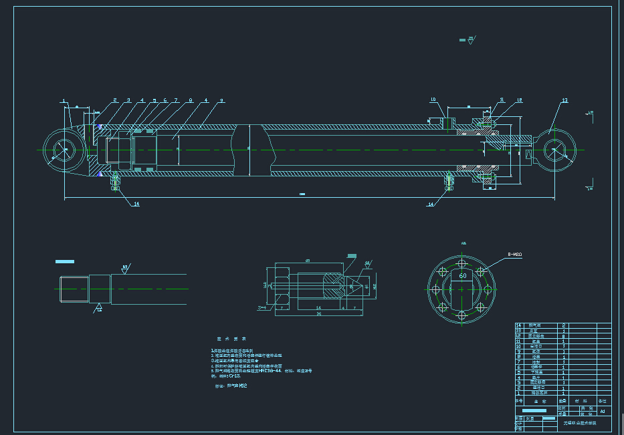Pick the top bolt hole in flange view

tap(461, 264)
